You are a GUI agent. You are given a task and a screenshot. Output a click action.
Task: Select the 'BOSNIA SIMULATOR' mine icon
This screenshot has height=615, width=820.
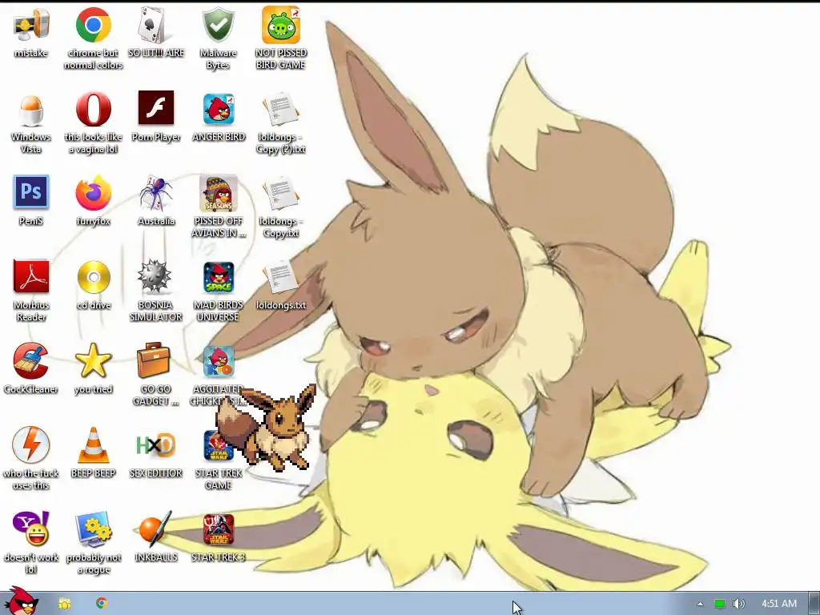click(x=155, y=276)
